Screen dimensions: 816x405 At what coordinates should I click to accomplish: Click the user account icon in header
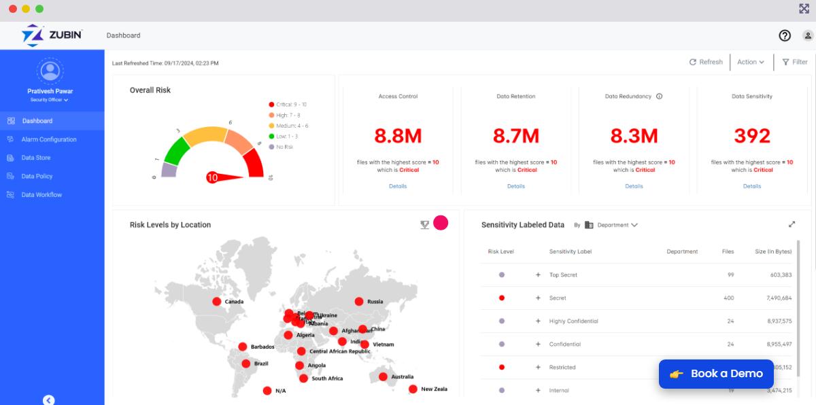point(807,35)
